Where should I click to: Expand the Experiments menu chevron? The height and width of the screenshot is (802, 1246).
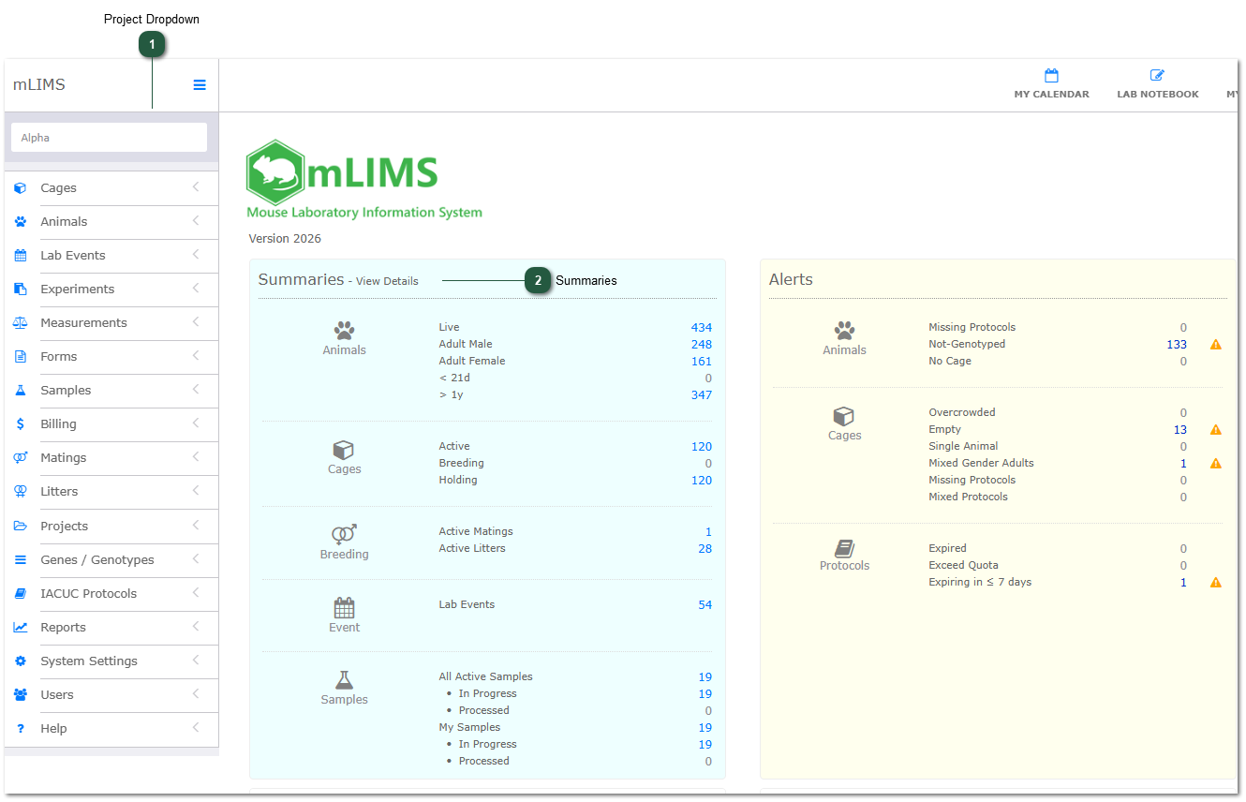(196, 289)
